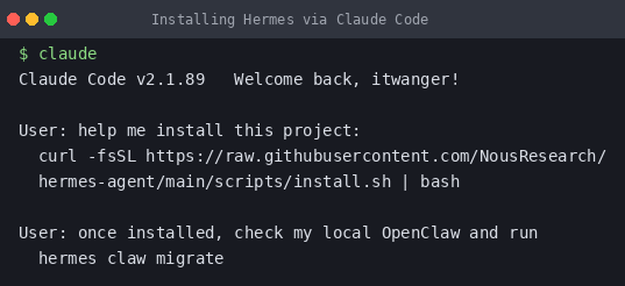Click the green maximize window button
The width and height of the screenshot is (625, 286).
51,19
